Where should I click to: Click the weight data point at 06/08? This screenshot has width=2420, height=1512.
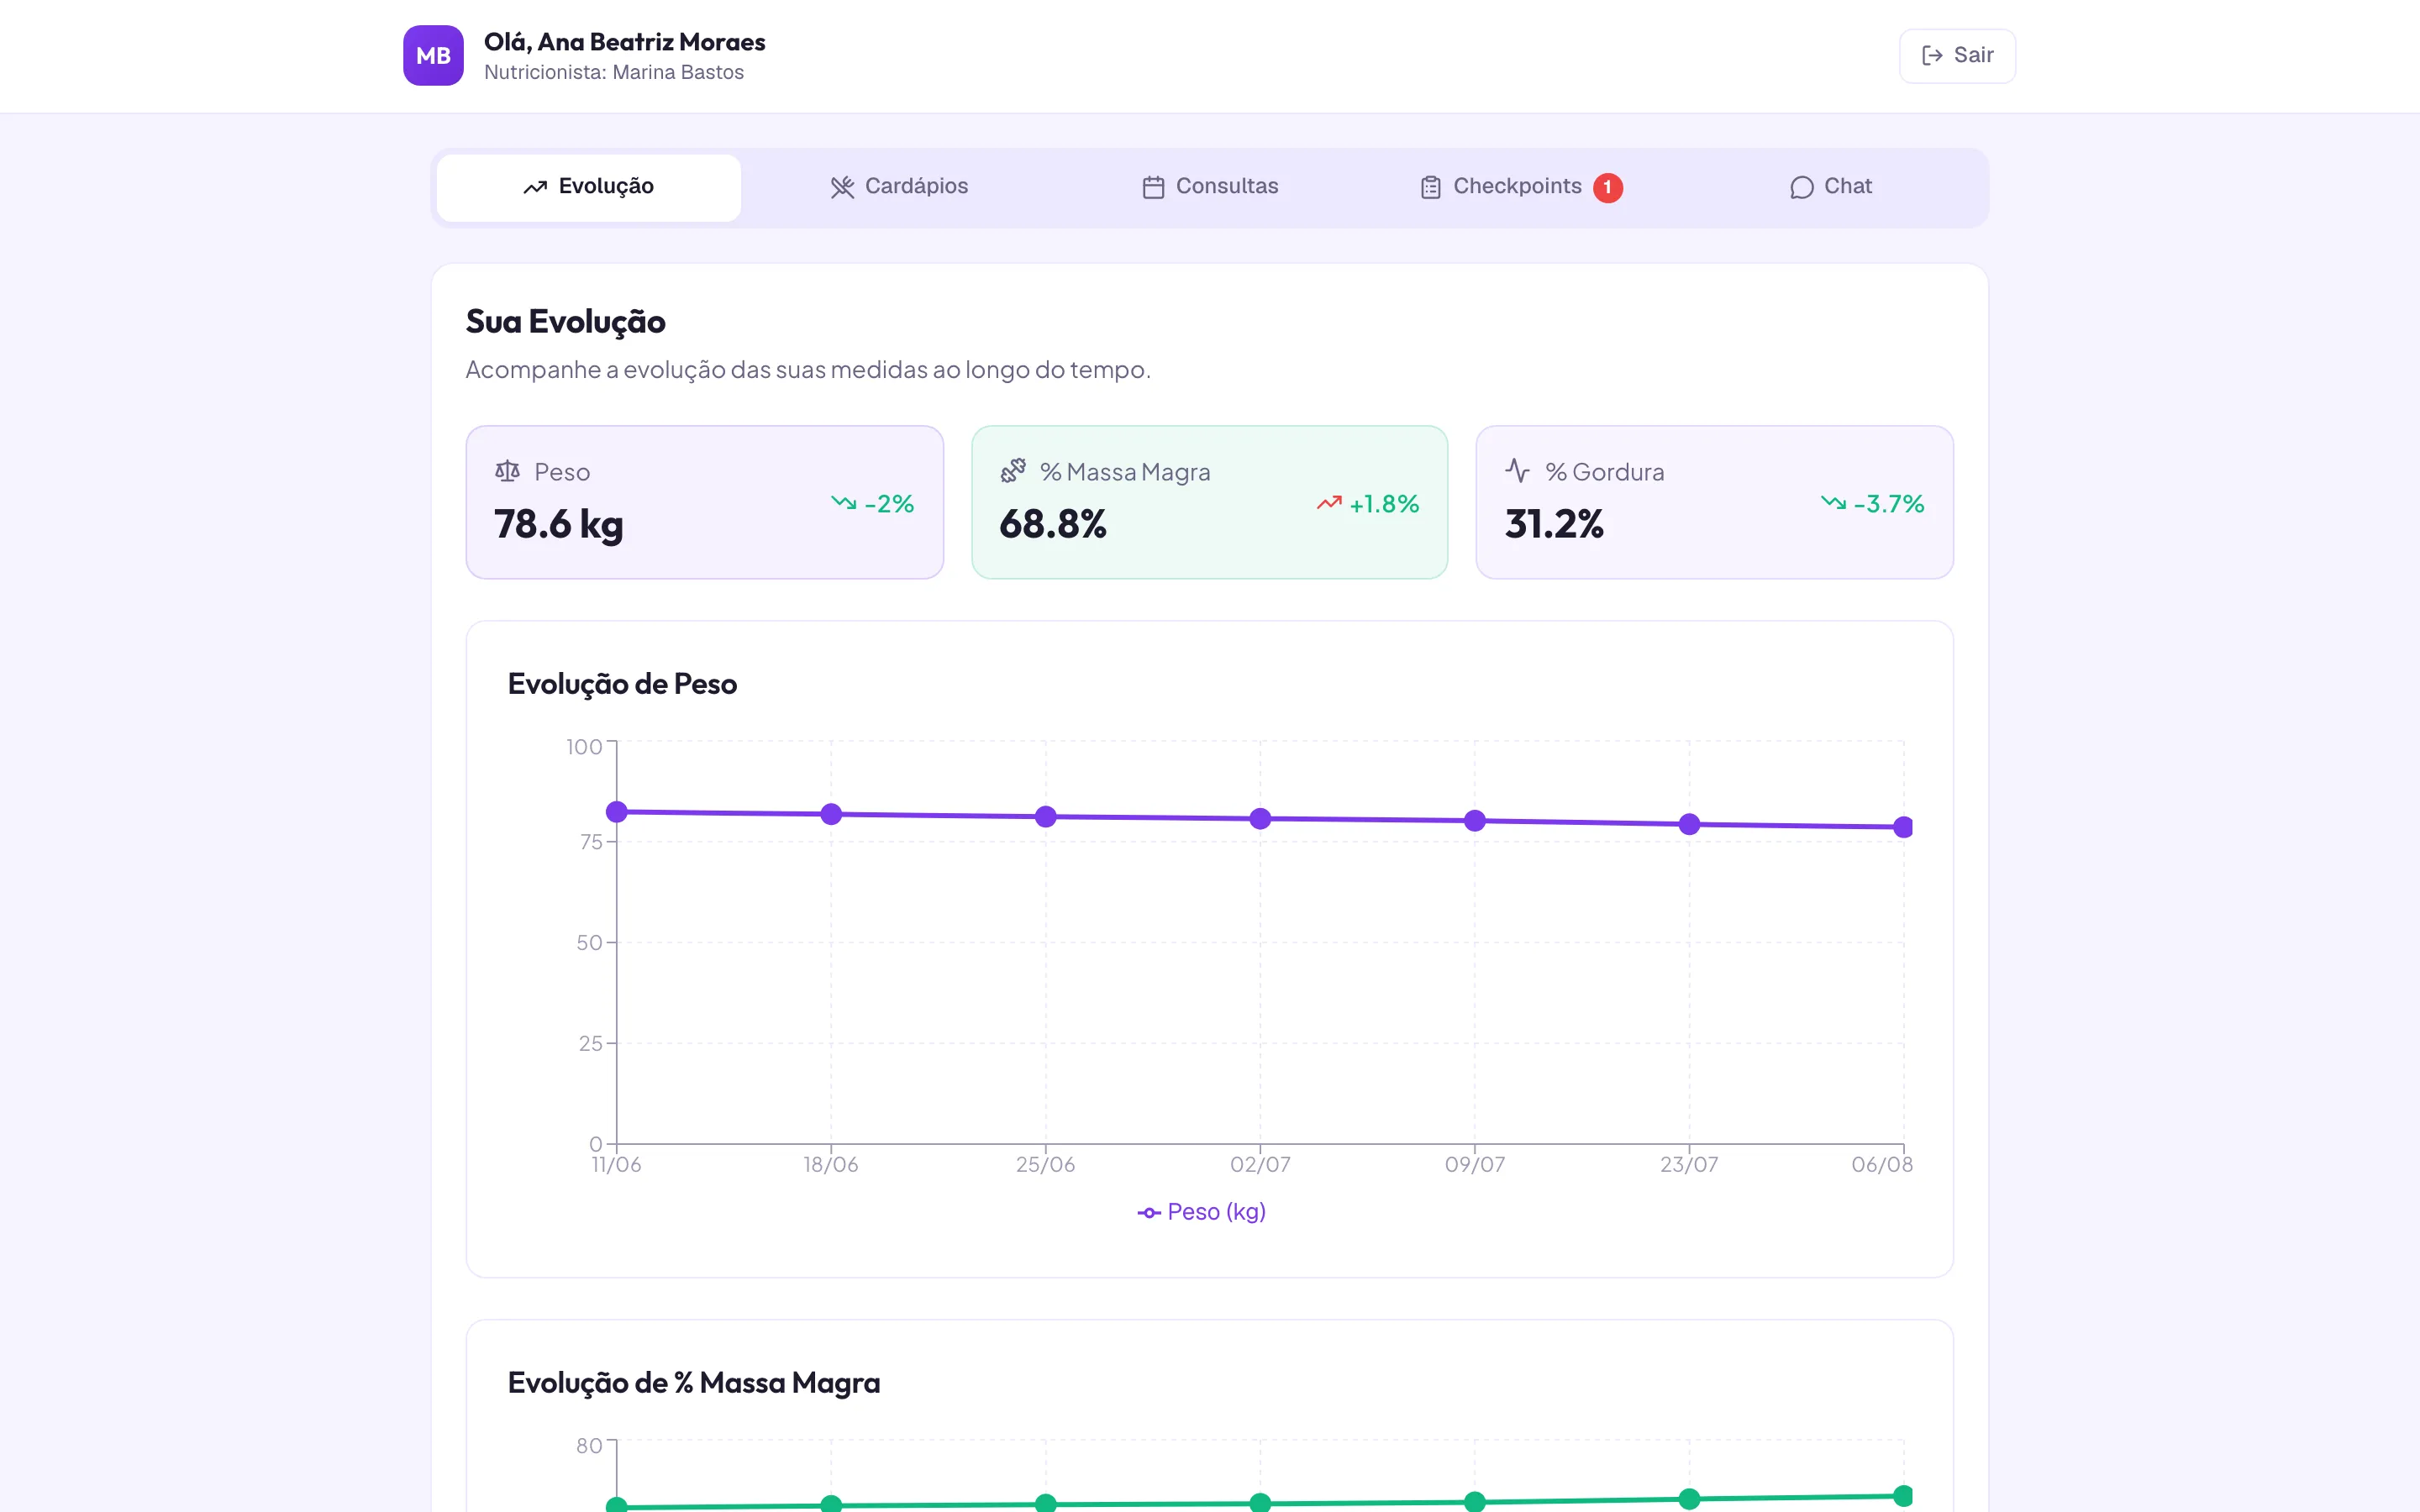click(x=1903, y=827)
